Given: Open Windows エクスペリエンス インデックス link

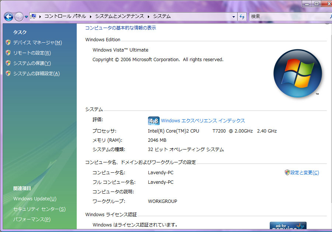Looking at the screenshot, I should [203, 121].
